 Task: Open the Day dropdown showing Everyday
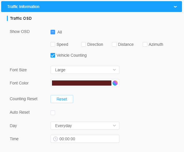pyautogui.click(x=85, y=126)
